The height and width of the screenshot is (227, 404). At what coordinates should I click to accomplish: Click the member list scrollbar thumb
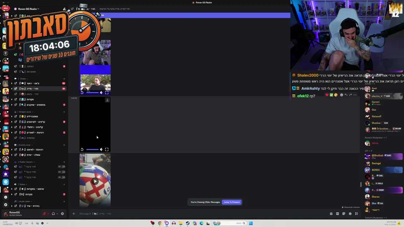click(x=361, y=185)
